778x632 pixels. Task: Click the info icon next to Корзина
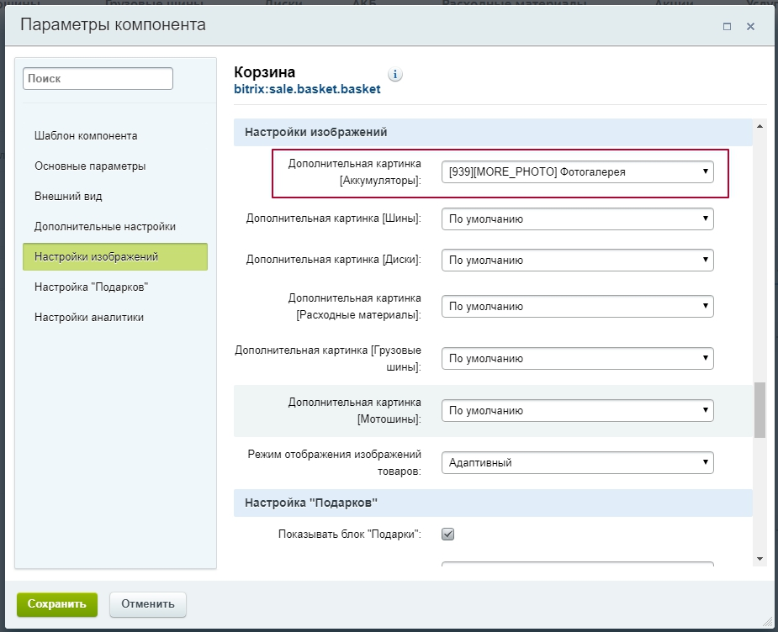pos(395,74)
